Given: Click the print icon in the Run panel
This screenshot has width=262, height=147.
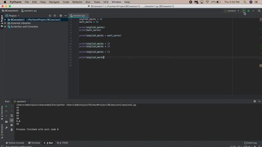Looking at the screenshot, I should tap(11, 125).
